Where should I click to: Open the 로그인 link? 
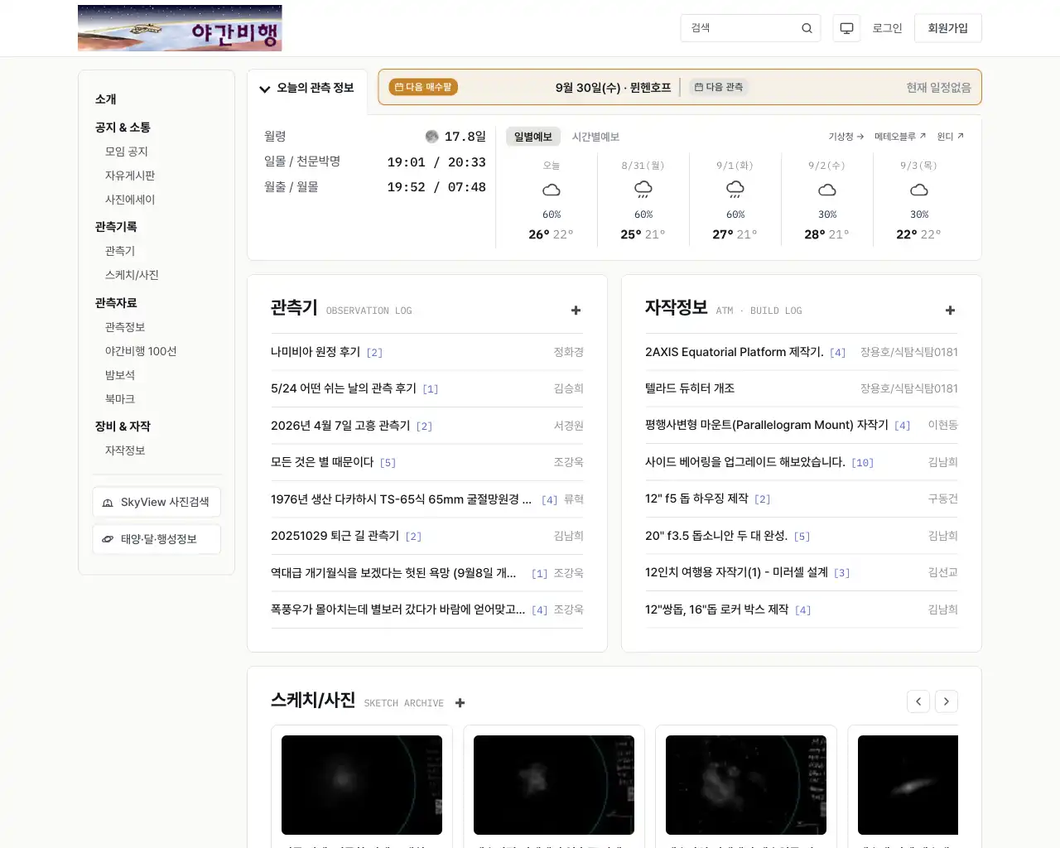(887, 28)
